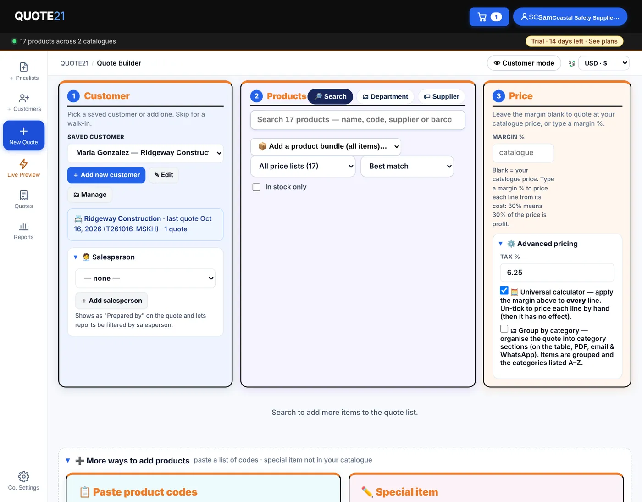Open the Quotes sidebar icon
This screenshot has width=642, height=502.
point(24,200)
